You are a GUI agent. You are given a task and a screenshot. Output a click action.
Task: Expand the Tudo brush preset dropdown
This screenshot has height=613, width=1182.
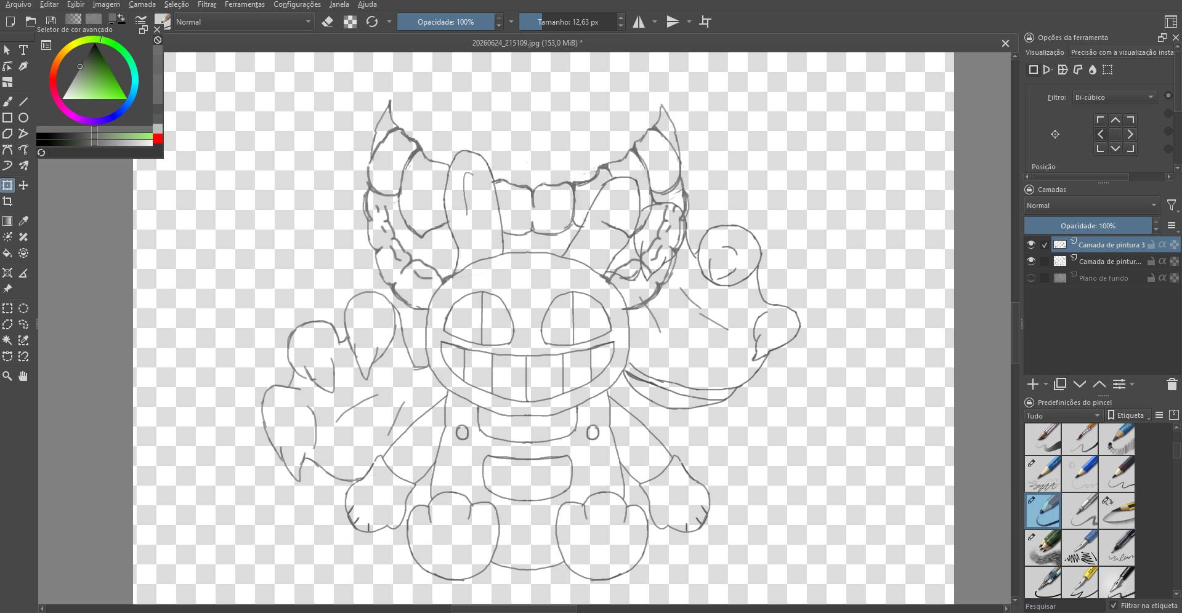pos(1063,415)
